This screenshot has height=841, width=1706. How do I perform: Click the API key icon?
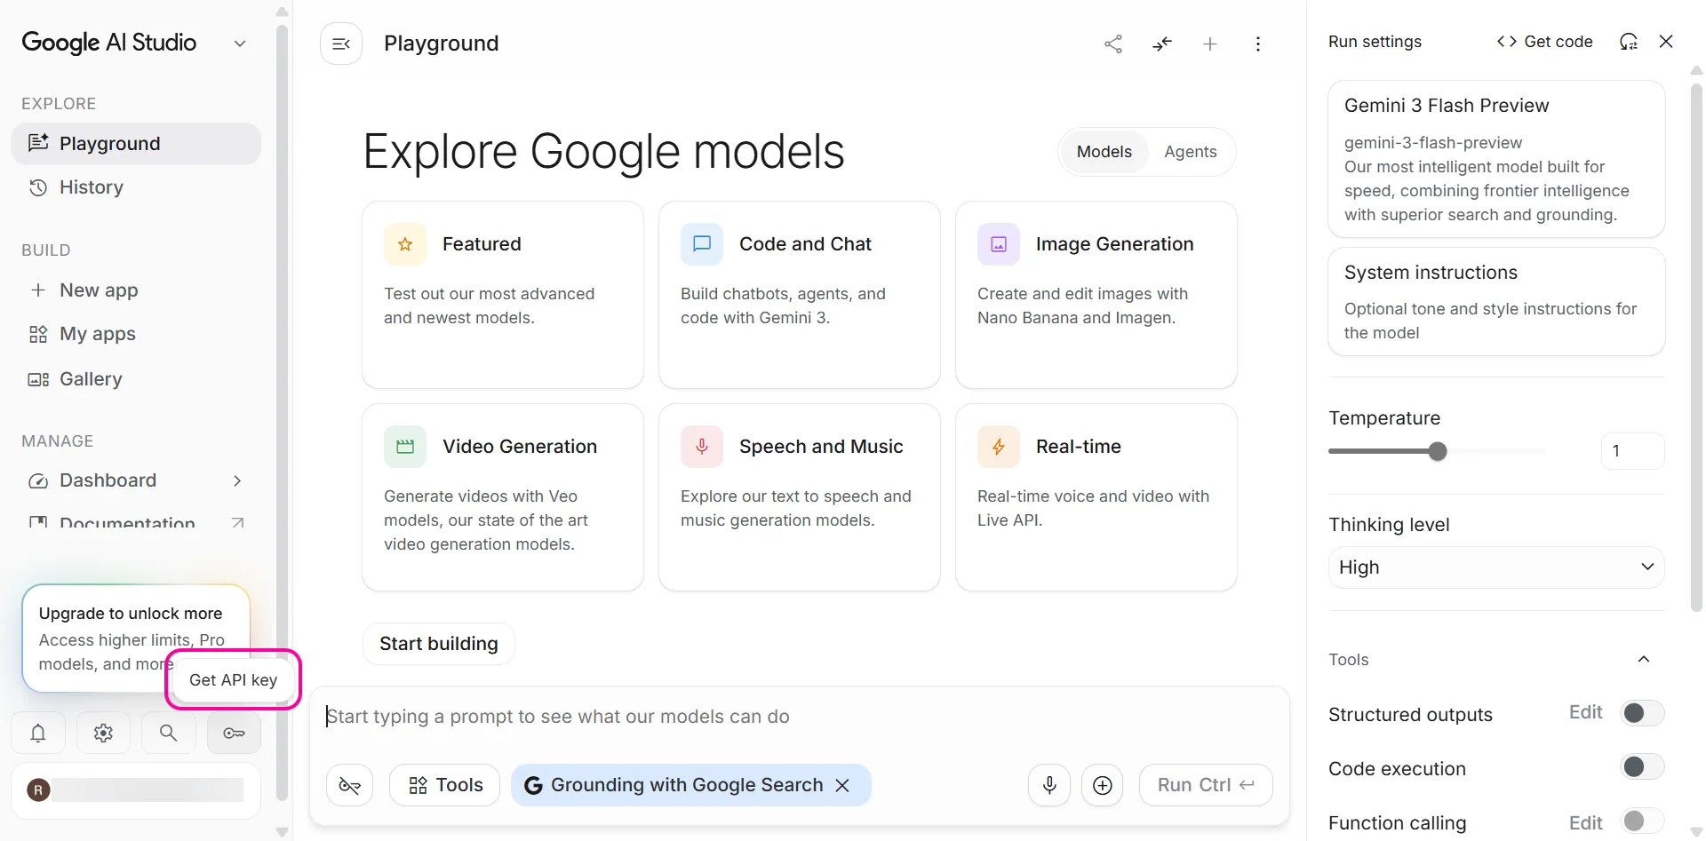pos(234,733)
